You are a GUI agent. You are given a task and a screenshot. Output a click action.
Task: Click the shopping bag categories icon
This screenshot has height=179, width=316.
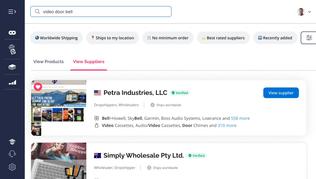tap(97, 125)
